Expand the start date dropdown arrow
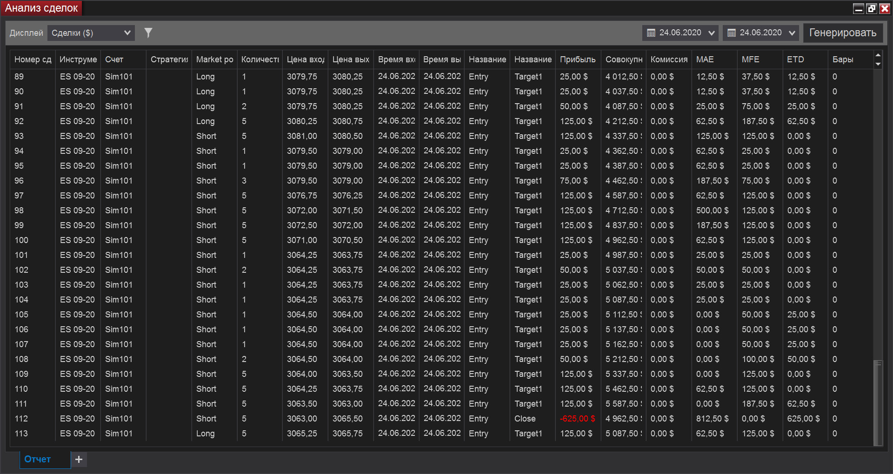Screen dimensions: 893x474 pyautogui.click(x=712, y=33)
